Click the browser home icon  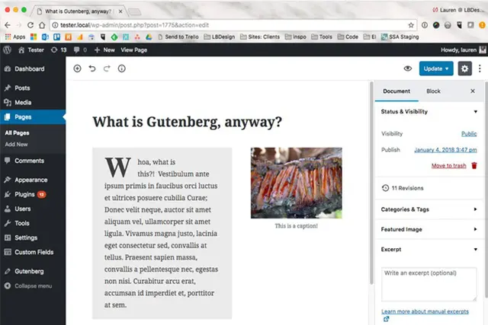(x=42, y=25)
